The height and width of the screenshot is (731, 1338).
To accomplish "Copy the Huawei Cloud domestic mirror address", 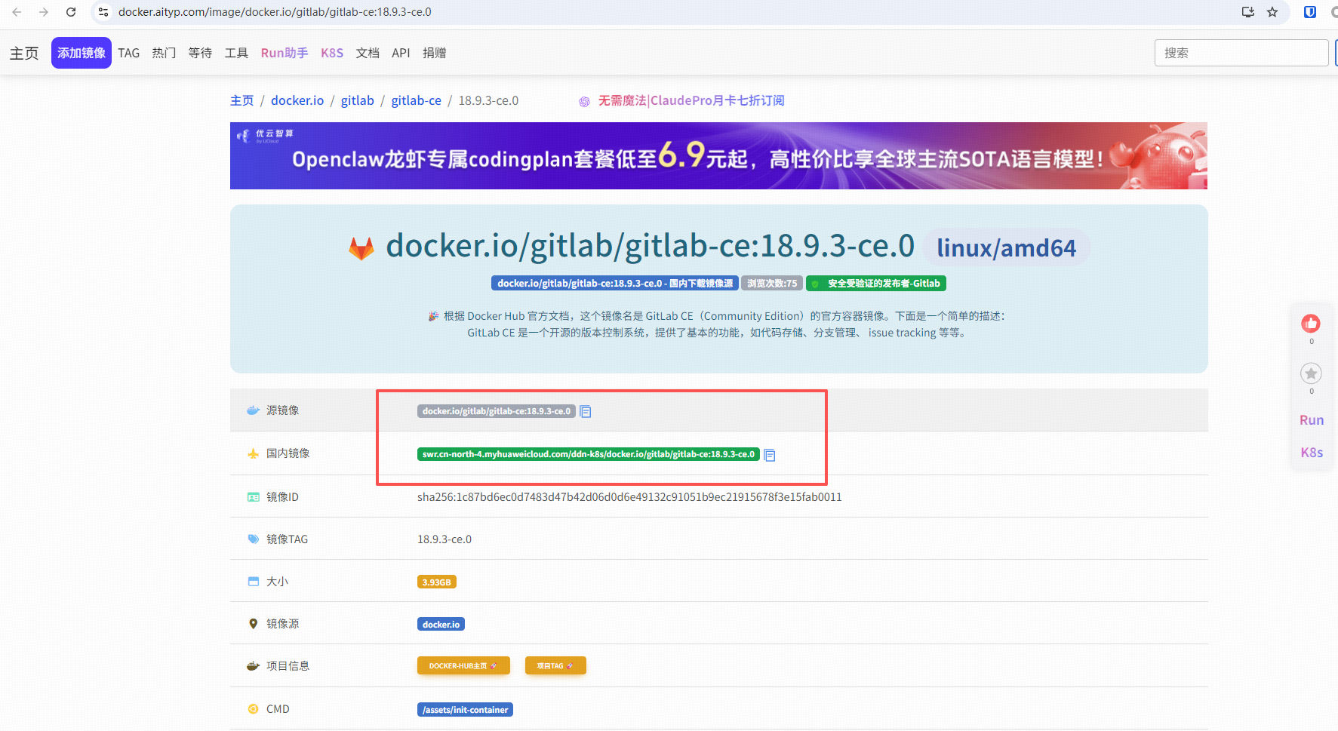I will coord(770,455).
